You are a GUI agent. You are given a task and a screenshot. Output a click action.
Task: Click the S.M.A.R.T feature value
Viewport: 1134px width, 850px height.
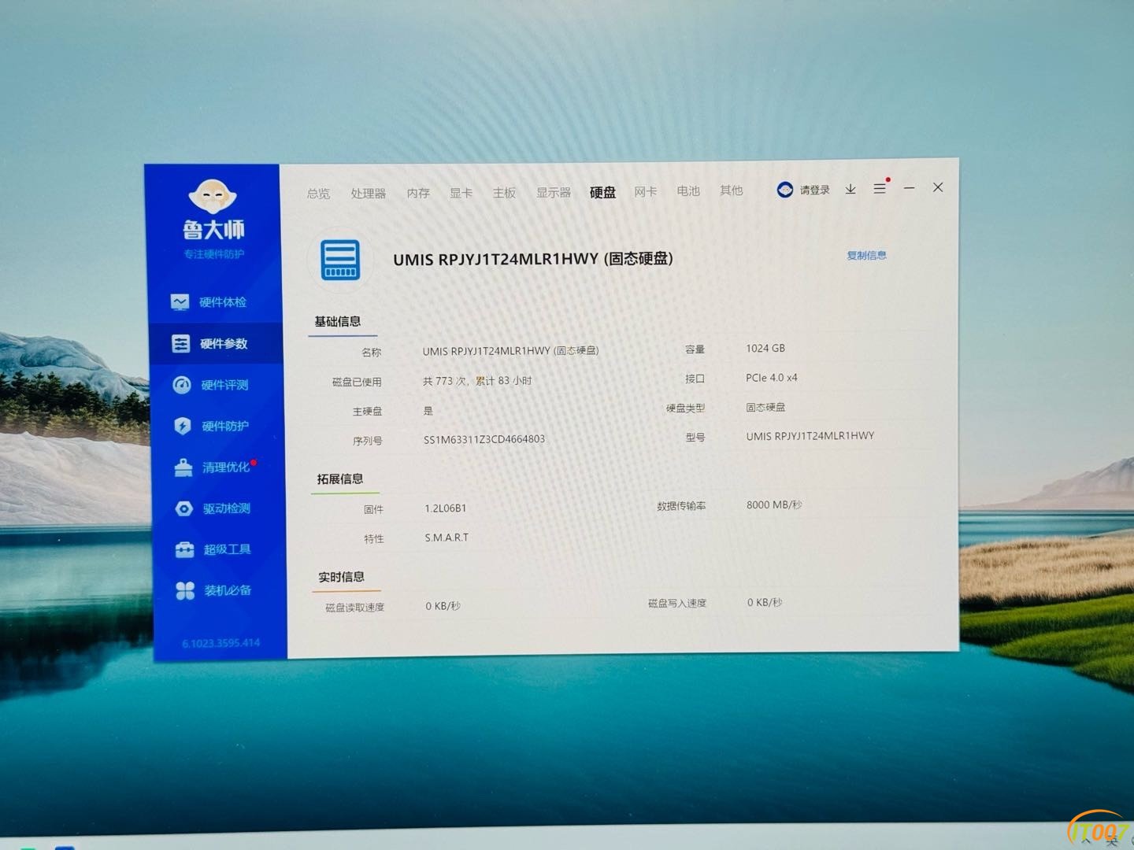(x=447, y=538)
